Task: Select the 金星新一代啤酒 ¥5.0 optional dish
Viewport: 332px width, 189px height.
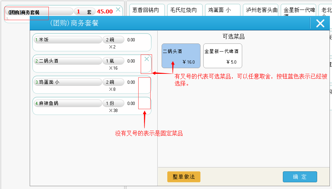Action: click(222, 56)
